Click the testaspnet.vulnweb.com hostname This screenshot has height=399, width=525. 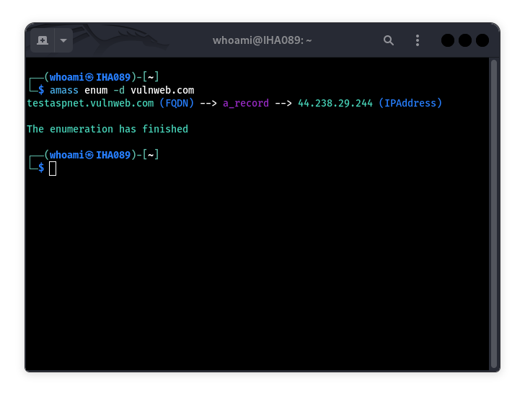point(90,103)
